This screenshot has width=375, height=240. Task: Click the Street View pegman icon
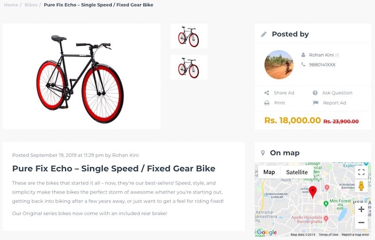[x=361, y=186]
